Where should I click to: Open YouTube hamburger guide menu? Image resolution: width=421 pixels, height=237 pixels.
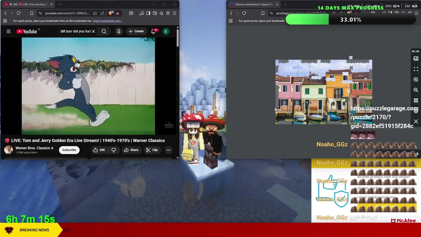click(x=9, y=31)
